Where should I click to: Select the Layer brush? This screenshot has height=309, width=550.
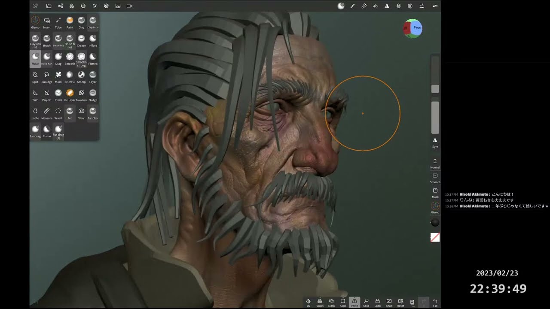point(93,77)
